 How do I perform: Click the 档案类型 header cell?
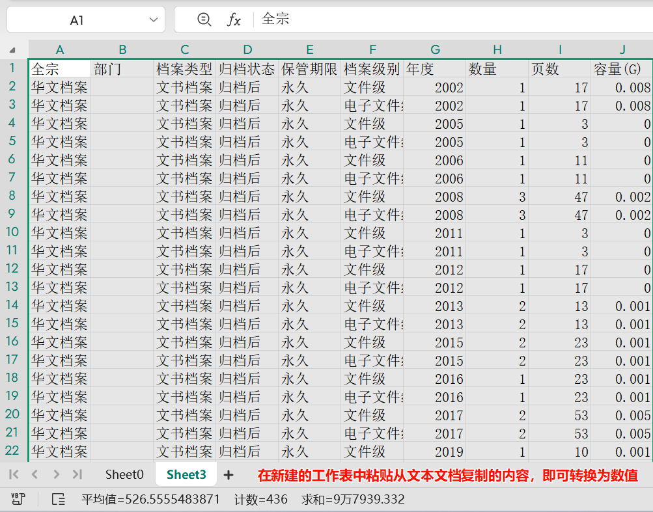(184, 69)
